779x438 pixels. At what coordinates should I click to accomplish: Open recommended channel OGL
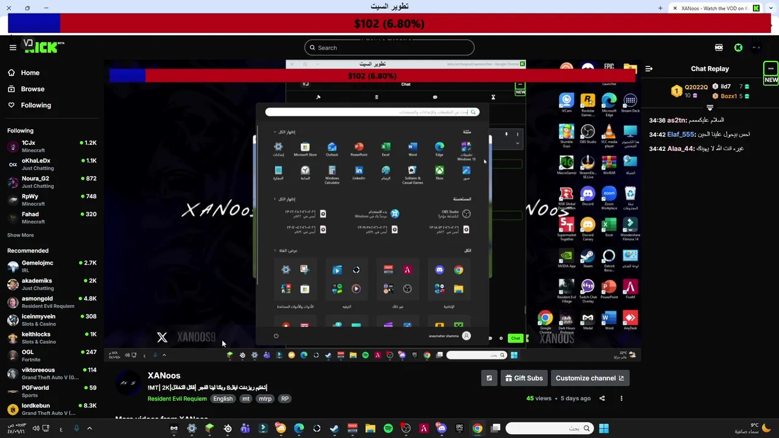tap(52, 355)
